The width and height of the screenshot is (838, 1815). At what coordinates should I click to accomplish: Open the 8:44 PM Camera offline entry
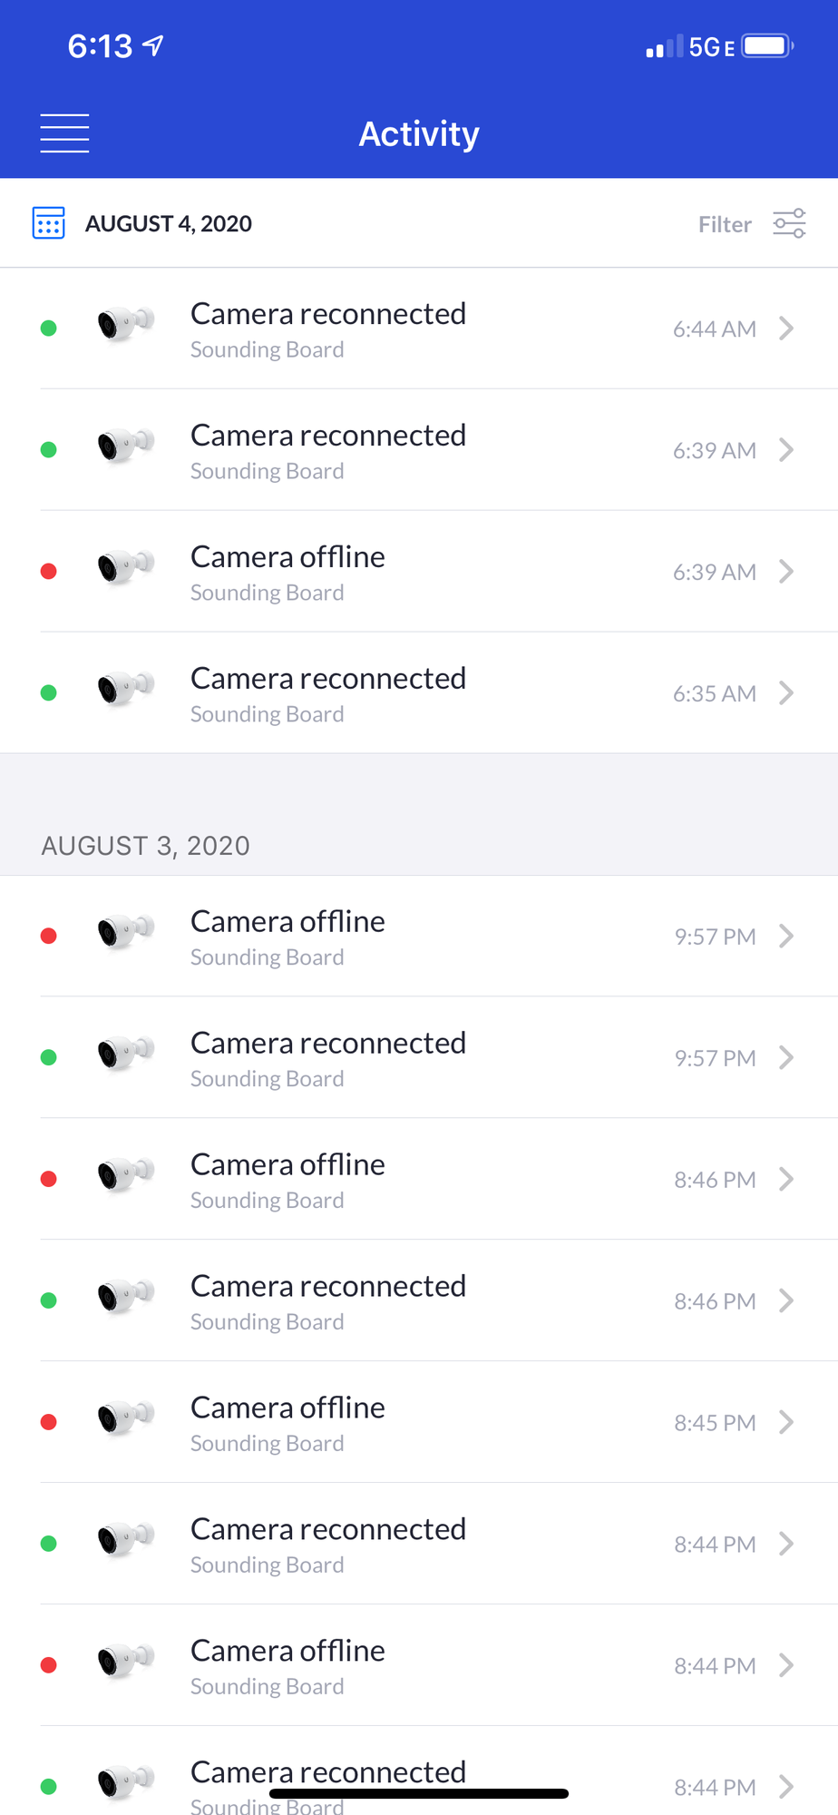288,1666
